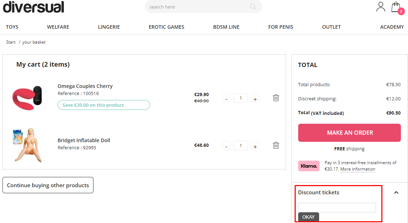408x223 pixels.
Task: Go to the diversual home logo
Action: [33, 7]
